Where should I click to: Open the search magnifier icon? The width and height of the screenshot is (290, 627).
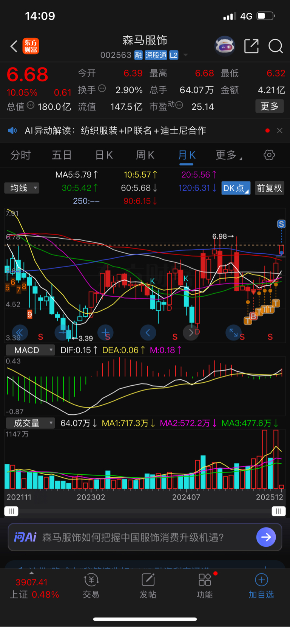(x=276, y=46)
